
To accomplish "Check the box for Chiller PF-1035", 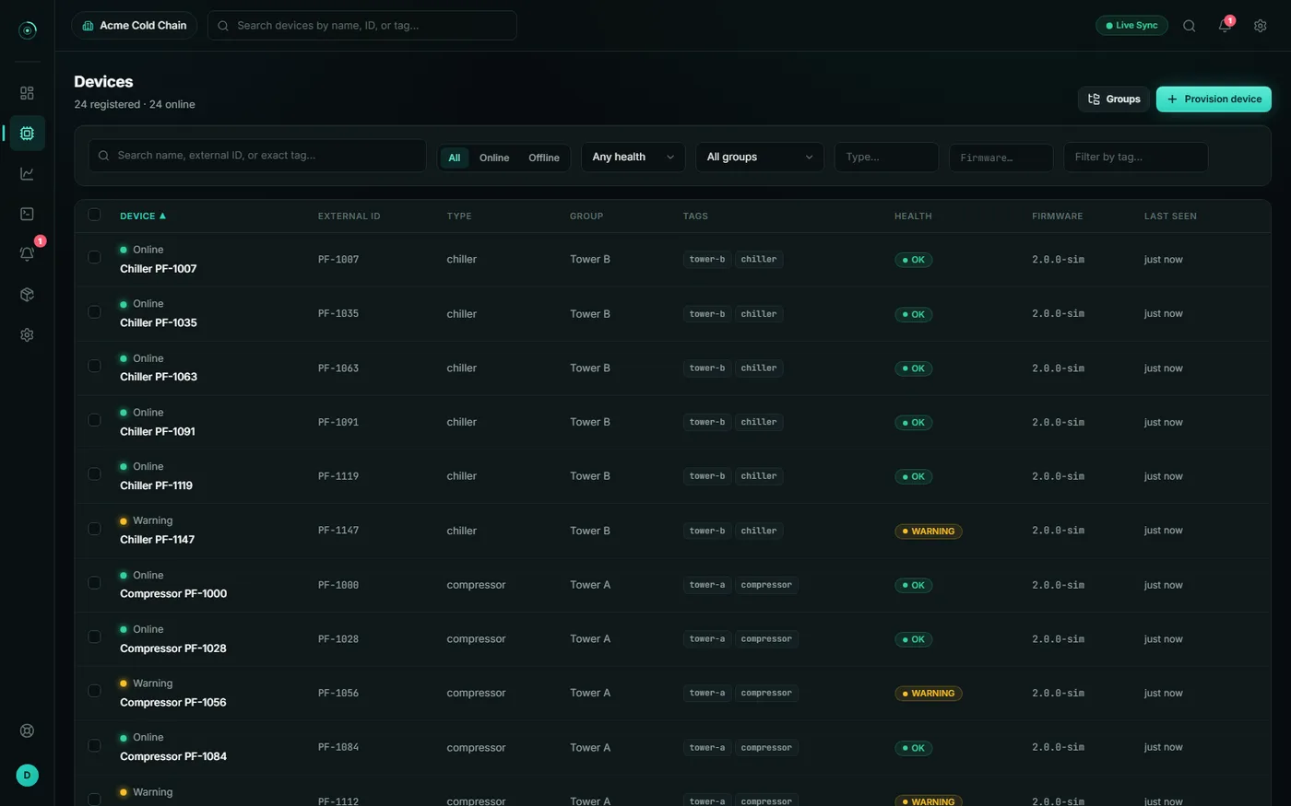I will click(x=94, y=311).
